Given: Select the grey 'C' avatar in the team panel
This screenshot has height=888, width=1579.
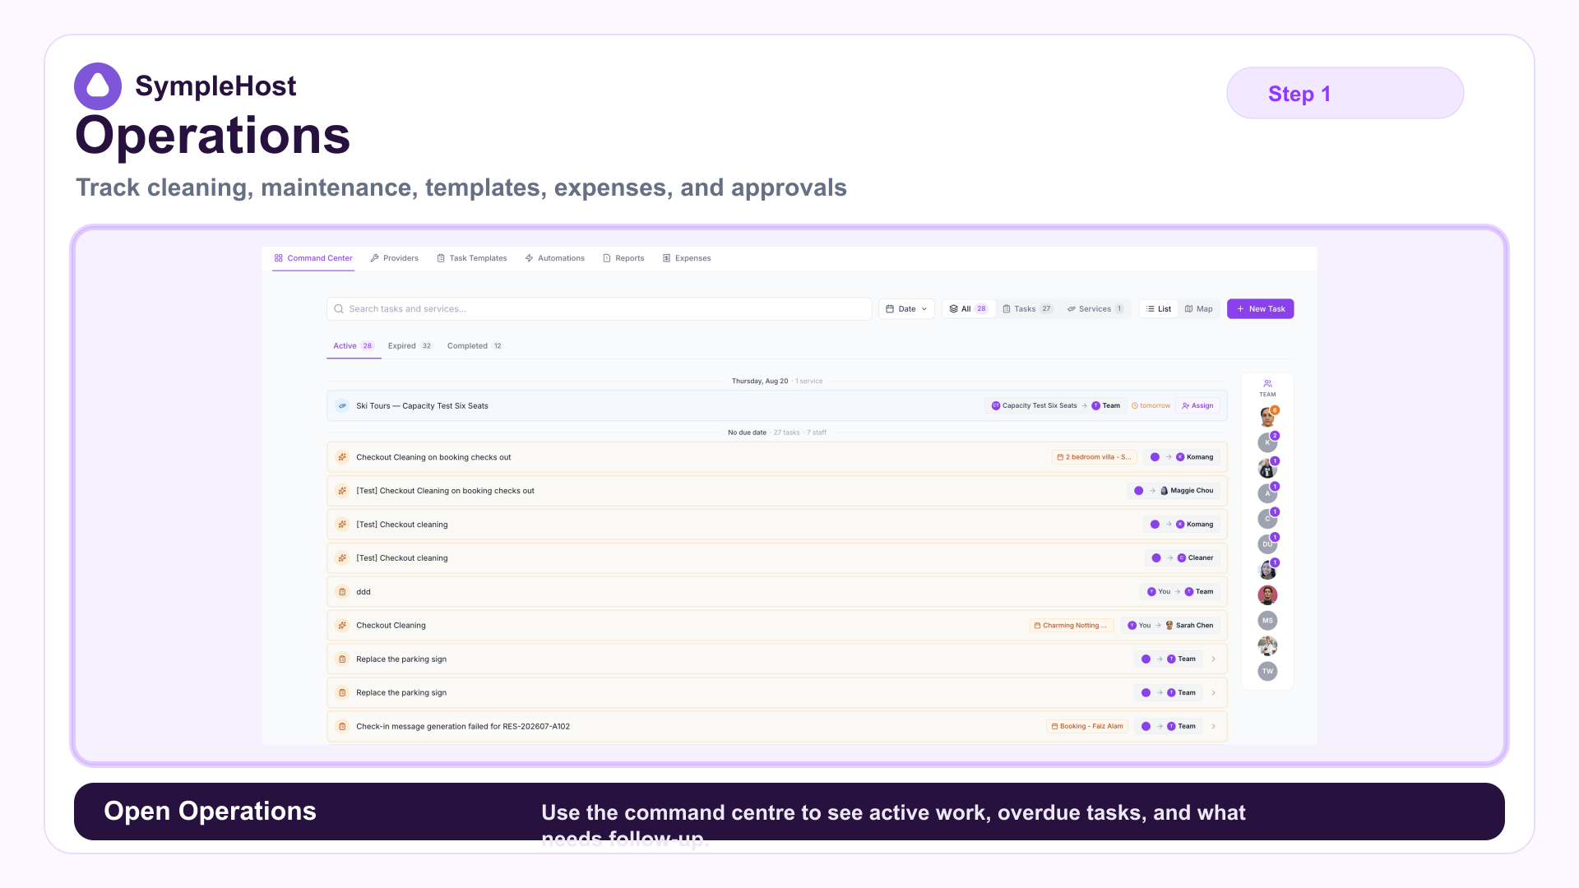Looking at the screenshot, I should click(1267, 519).
